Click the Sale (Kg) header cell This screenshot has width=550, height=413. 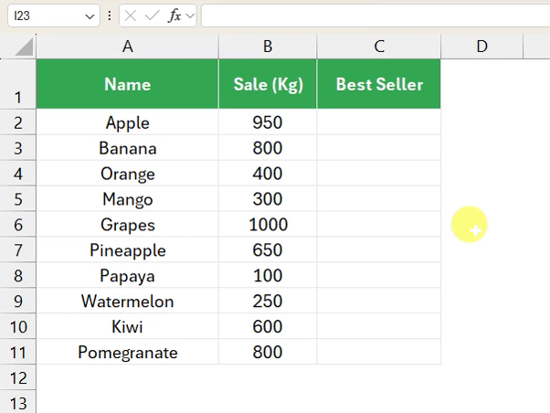point(268,84)
